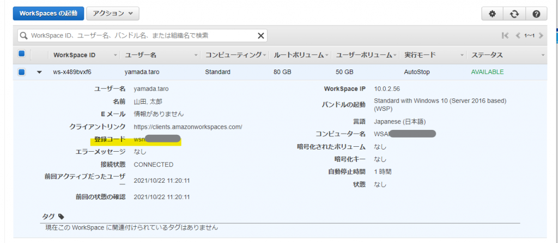Click the refresh icon button
Viewport: 558px width, 243px height.
(x=514, y=14)
